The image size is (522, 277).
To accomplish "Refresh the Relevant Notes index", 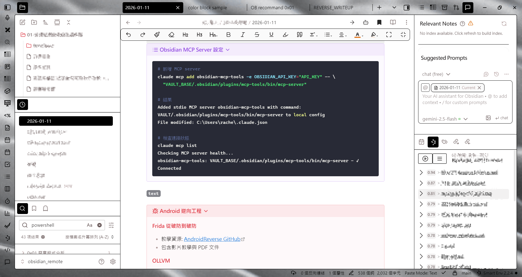I will tap(504, 24).
